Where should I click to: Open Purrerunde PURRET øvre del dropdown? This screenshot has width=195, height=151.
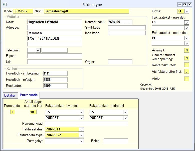81,118
